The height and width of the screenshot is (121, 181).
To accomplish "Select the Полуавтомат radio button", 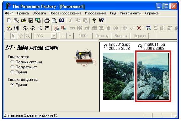I will 12,67.
